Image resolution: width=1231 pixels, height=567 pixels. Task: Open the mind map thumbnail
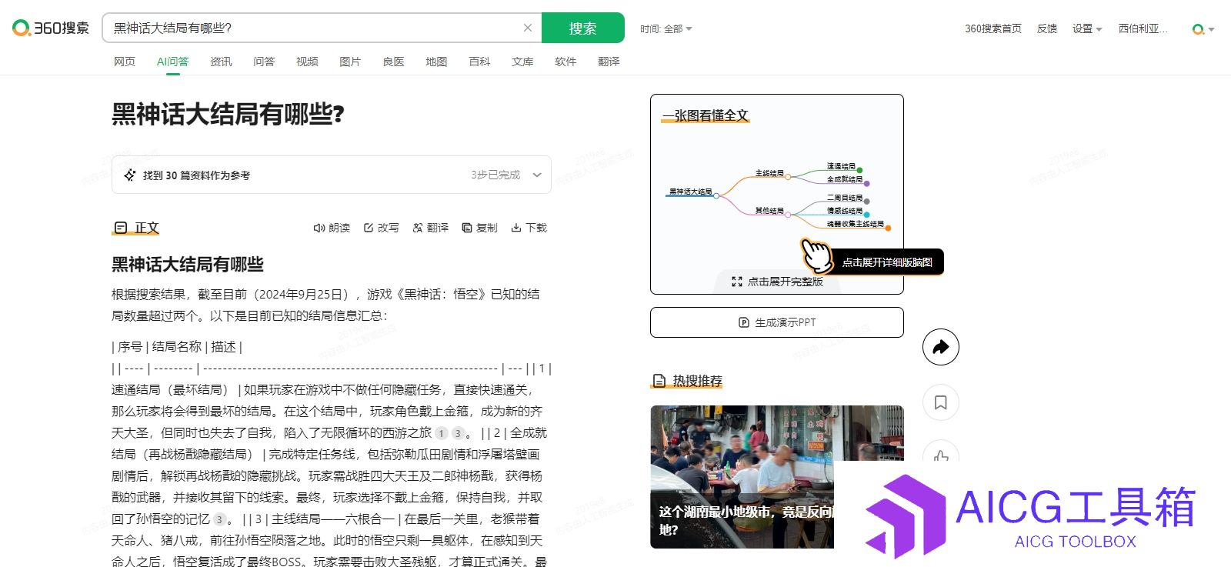click(777, 195)
